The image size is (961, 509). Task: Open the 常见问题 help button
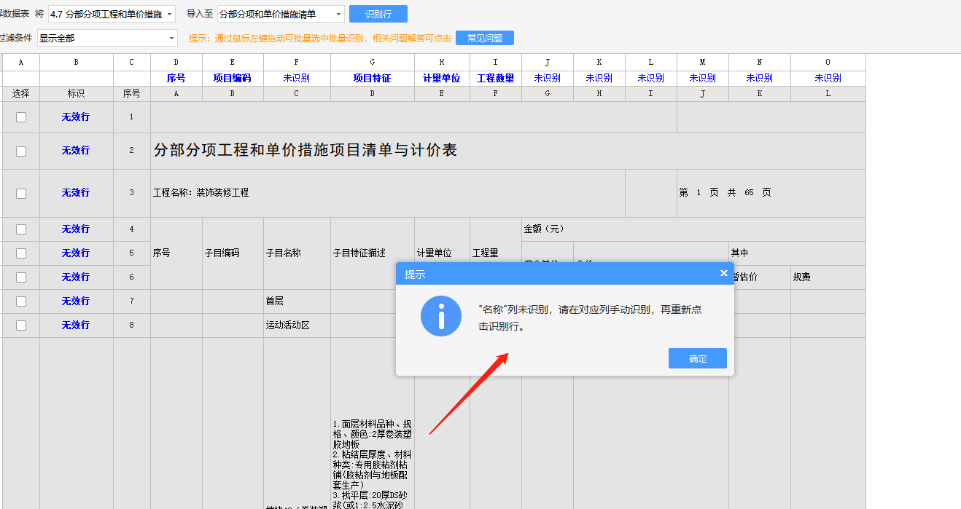point(485,38)
